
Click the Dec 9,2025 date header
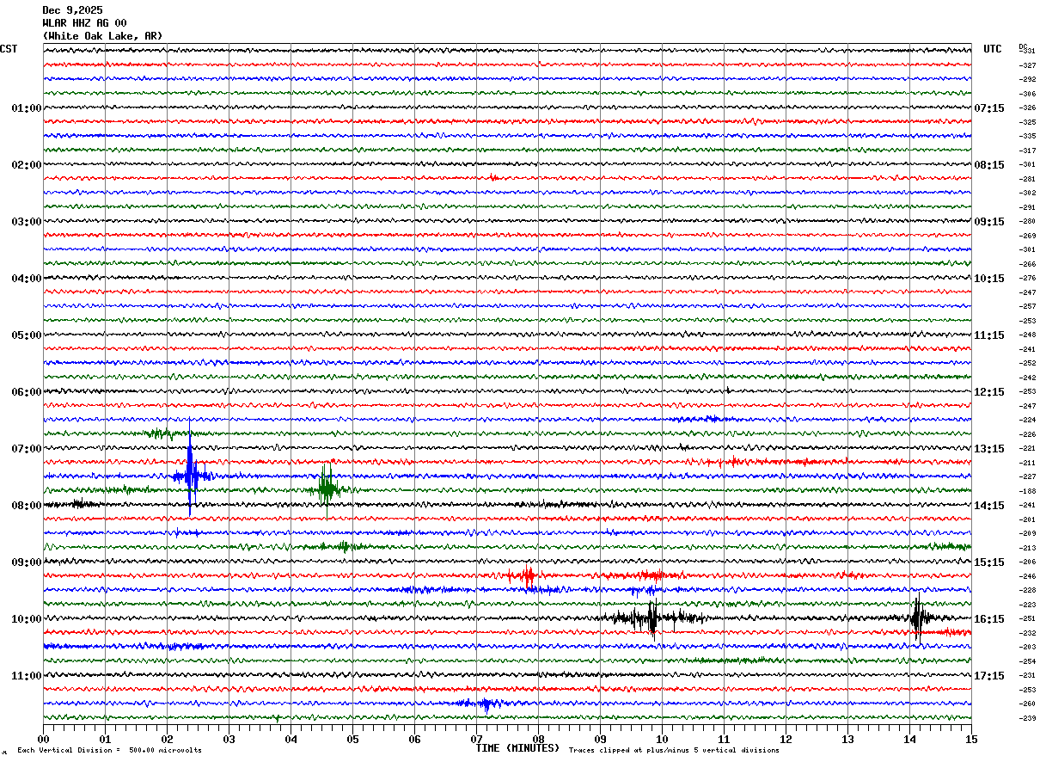72,10
